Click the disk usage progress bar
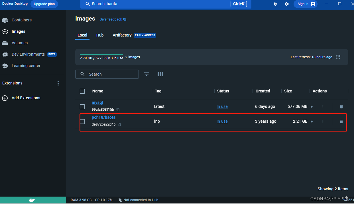The width and height of the screenshot is (354, 204). [101, 54]
